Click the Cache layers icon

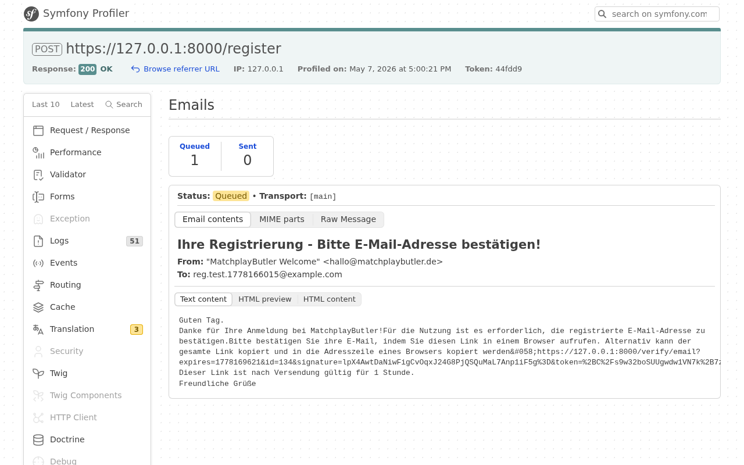(38, 307)
